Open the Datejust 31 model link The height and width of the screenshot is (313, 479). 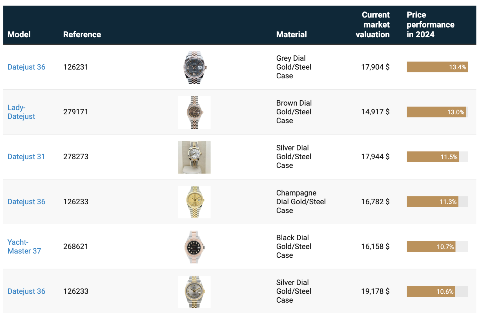pos(26,157)
